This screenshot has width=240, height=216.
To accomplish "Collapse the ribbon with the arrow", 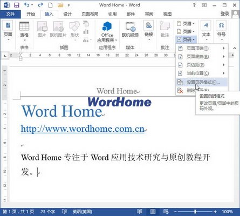I will 235,48.
